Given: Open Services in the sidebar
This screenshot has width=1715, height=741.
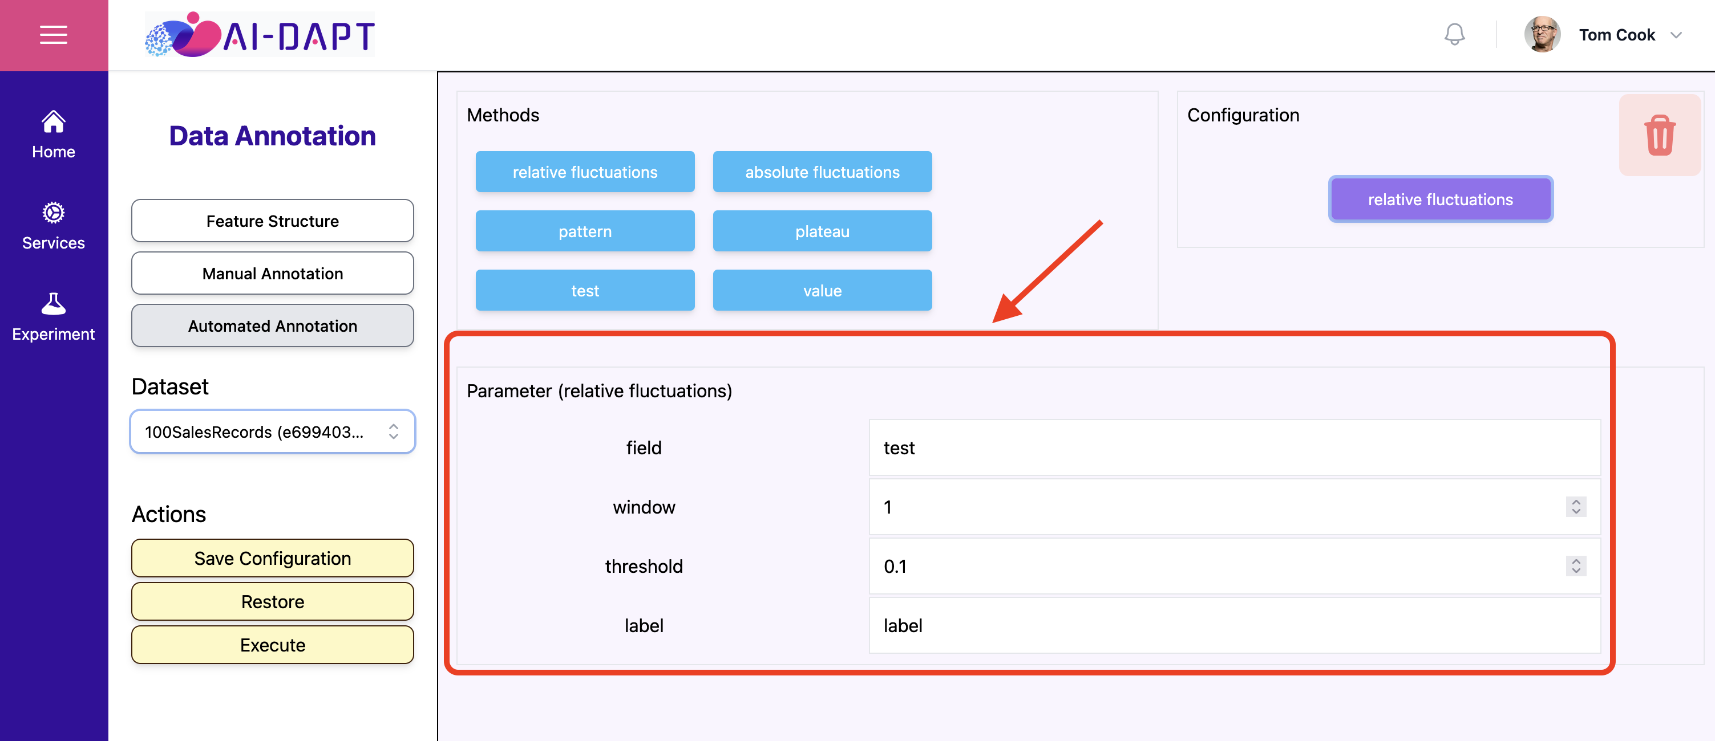Looking at the screenshot, I should [53, 226].
